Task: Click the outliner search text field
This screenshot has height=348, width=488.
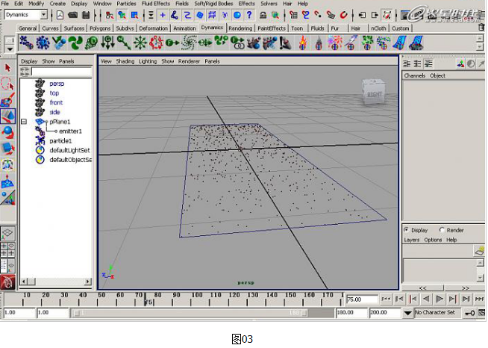Action: point(62,72)
